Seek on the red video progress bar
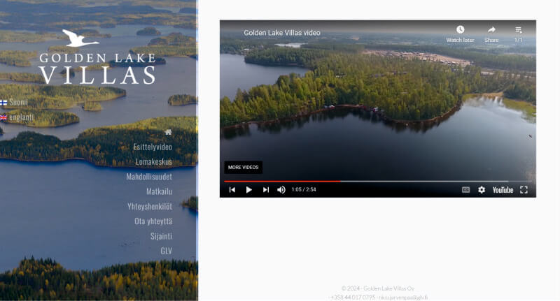 click(x=282, y=182)
